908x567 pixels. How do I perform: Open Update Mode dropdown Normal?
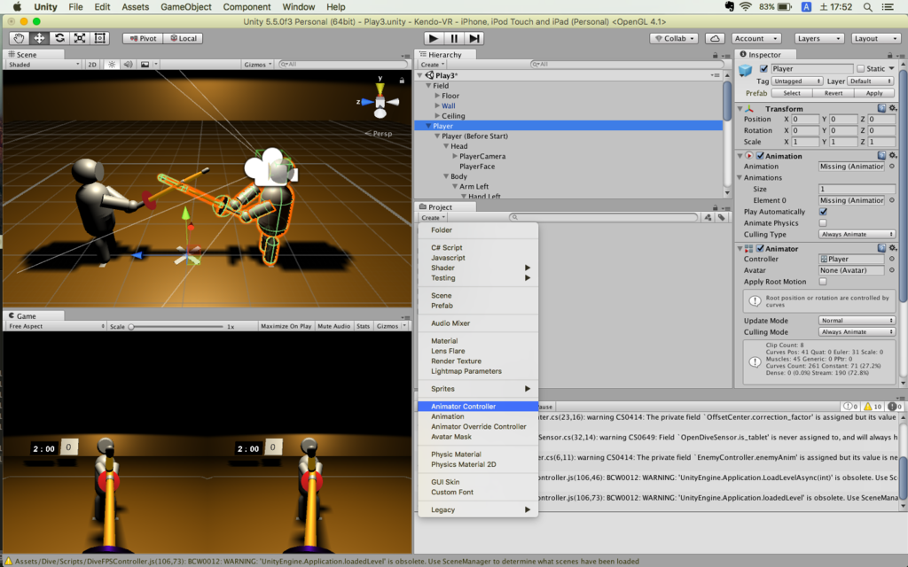[857, 321]
